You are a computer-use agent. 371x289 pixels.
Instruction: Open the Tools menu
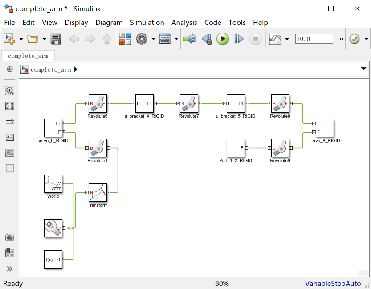[237, 23]
